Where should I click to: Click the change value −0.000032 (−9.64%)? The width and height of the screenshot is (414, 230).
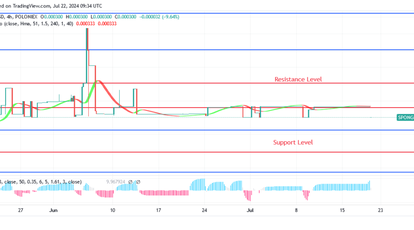point(159,17)
